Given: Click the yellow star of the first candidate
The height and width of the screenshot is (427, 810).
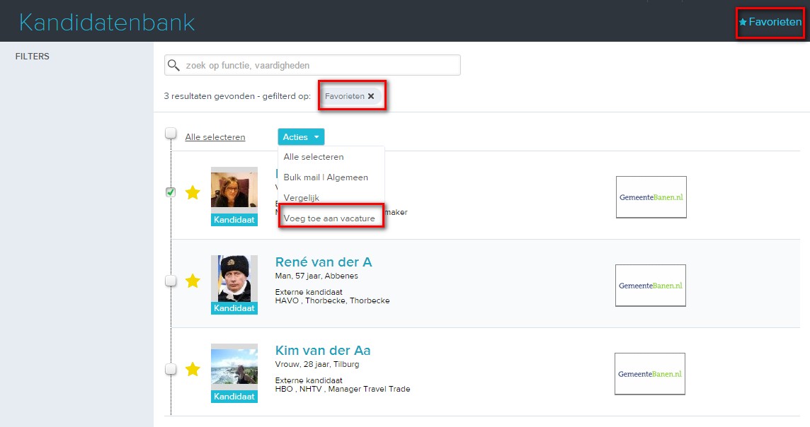Looking at the screenshot, I should [193, 192].
